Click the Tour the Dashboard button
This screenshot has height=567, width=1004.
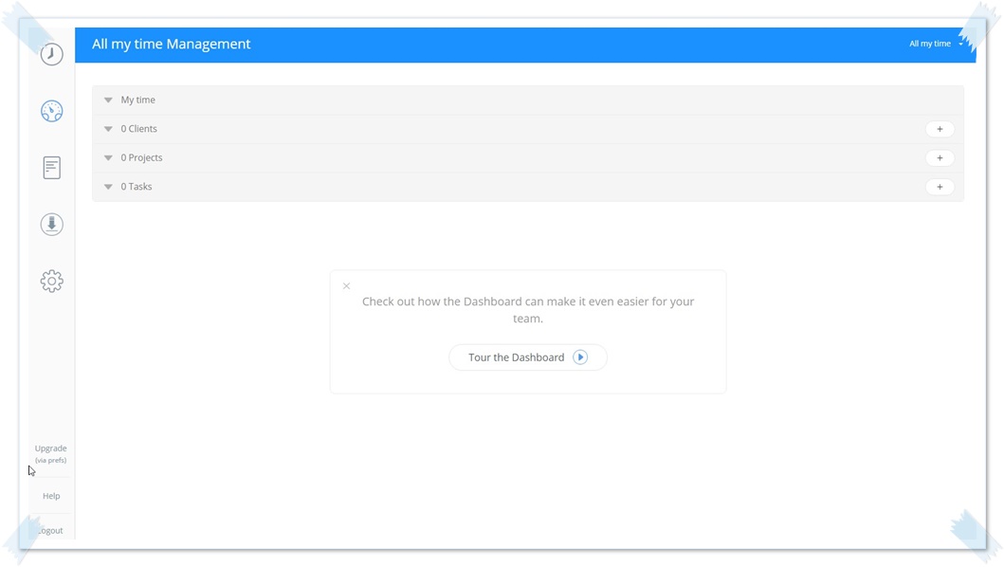pyautogui.click(x=517, y=357)
